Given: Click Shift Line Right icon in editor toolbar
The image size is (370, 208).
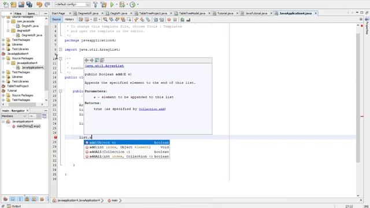Looking at the screenshot, I should coord(162,20).
